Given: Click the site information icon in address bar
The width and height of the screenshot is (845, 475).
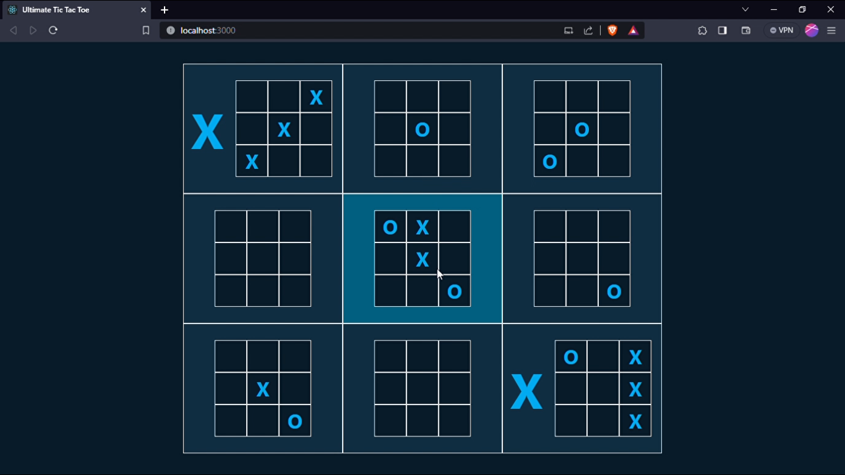Looking at the screenshot, I should click(171, 30).
